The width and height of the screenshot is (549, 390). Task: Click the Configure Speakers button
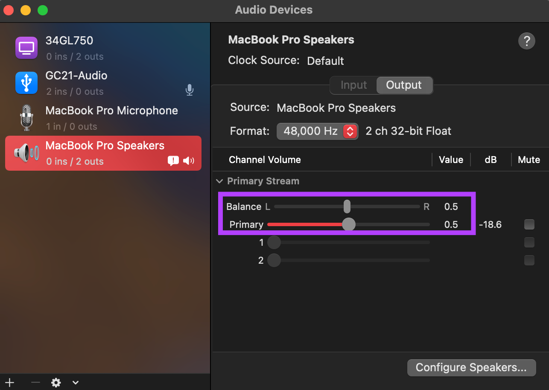coord(471,367)
